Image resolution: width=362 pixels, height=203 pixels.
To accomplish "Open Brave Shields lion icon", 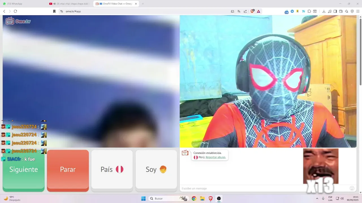I will (x=253, y=11).
